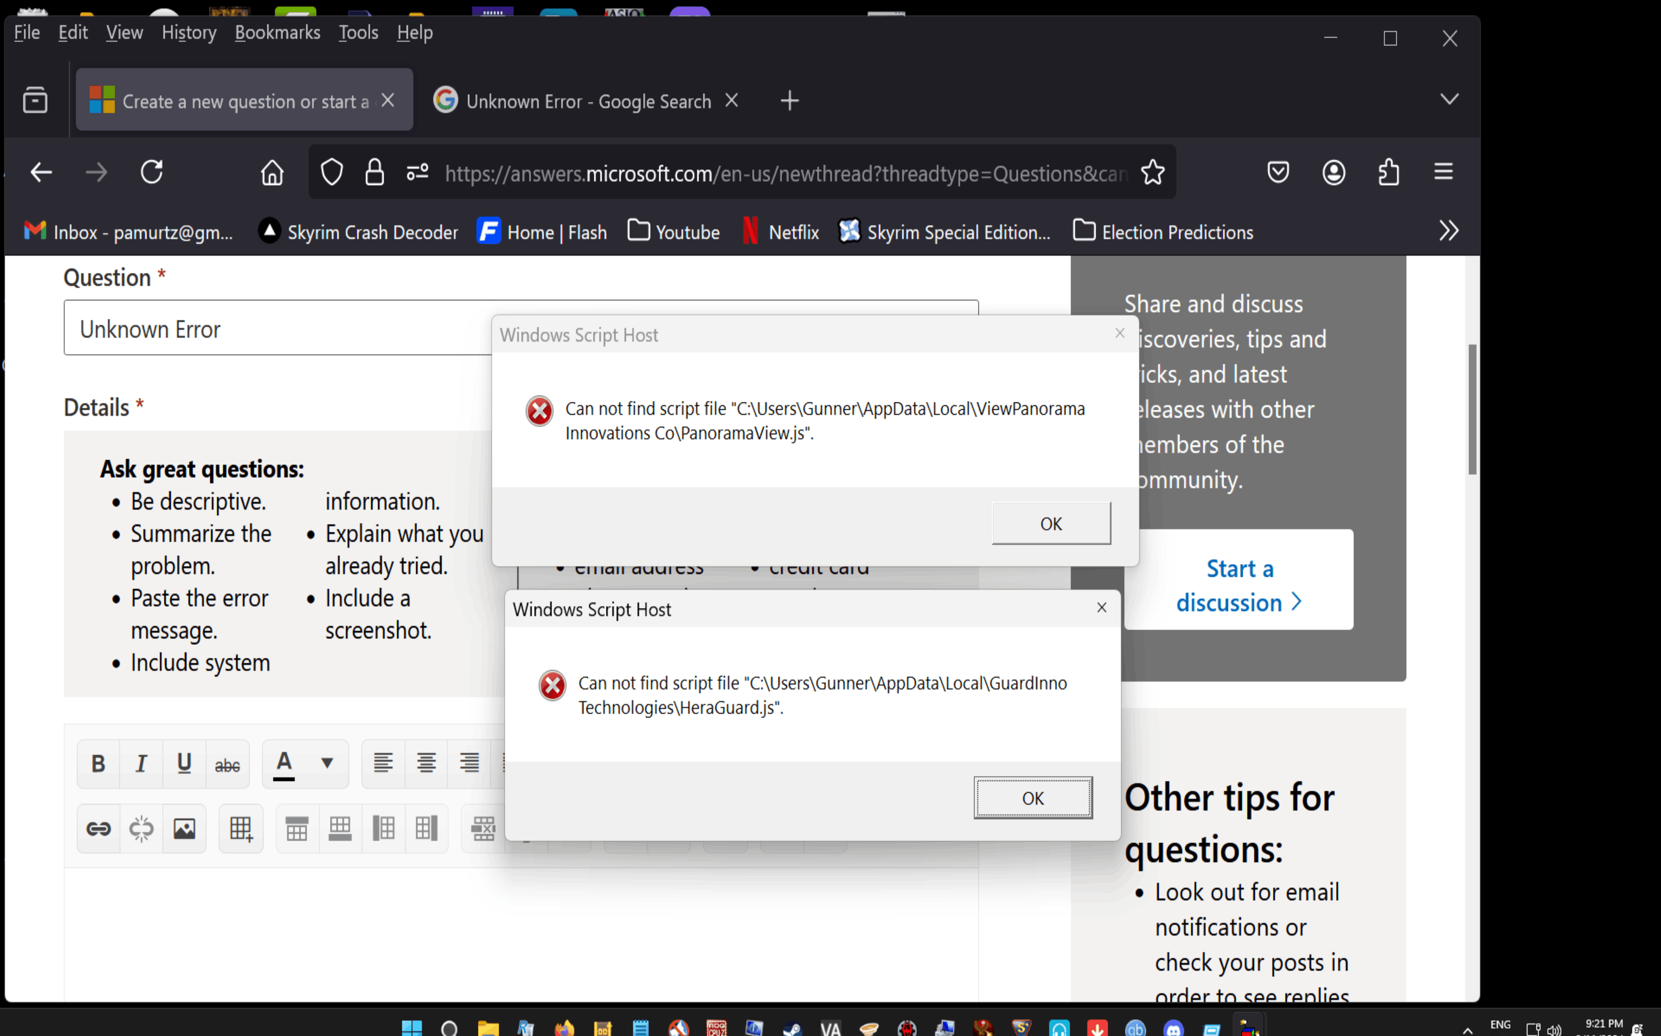Apply bold formatting in the Details editor
The height and width of the screenshot is (1036, 1661).
[98, 763]
